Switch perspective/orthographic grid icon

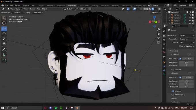click(x=159, y=42)
